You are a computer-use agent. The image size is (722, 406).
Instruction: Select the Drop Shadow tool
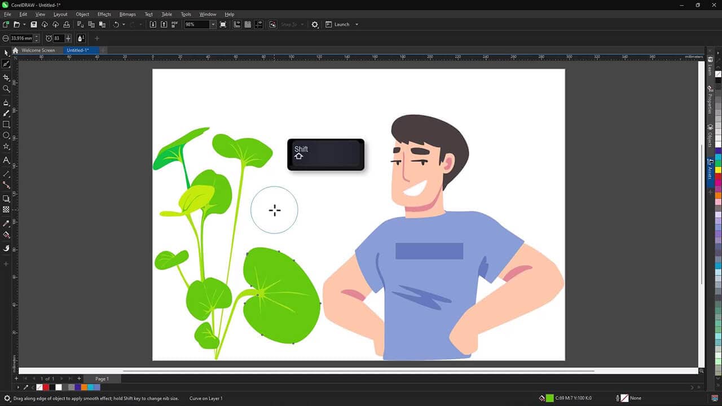tap(6, 198)
